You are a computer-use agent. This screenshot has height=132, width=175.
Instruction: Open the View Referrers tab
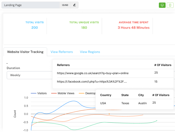pos(62,52)
